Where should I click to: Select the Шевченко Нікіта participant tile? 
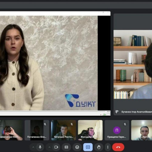tap(11, 130)
